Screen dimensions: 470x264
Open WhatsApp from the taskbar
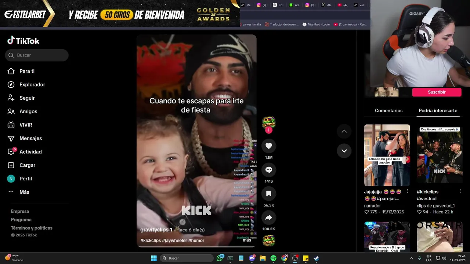(x=220, y=258)
